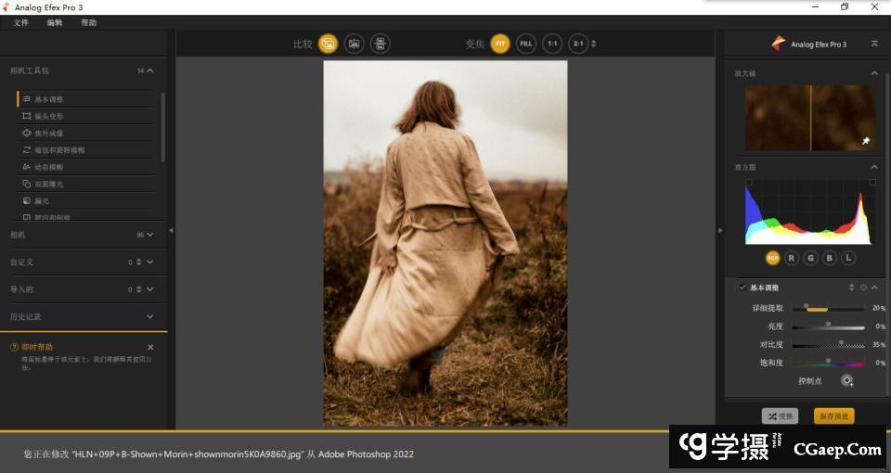
Task: Switch to side-by-side compare view icon
Action: click(x=380, y=44)
